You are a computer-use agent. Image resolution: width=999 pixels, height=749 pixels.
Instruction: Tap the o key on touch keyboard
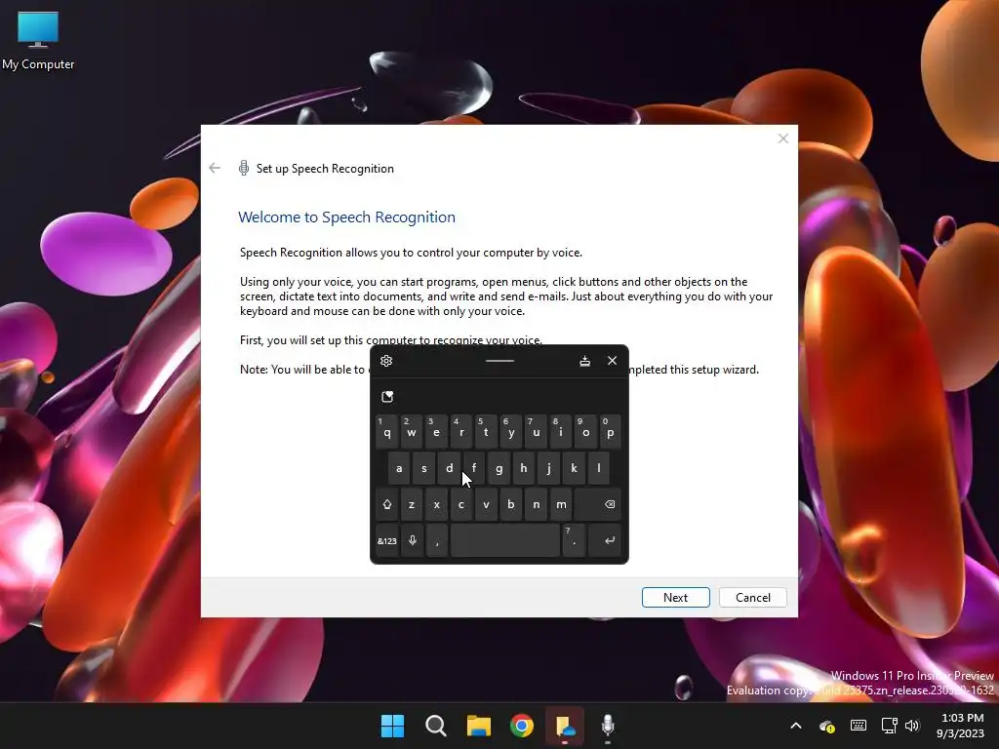pyautogui.click(x=586, y=432)
